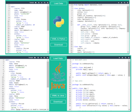Click scrollbar thumb in Java converter YAML panel
This screenshot has width=132, height=112.
(48, 74)
